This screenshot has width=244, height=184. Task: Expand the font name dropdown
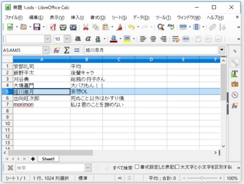(x=47, y=39)
